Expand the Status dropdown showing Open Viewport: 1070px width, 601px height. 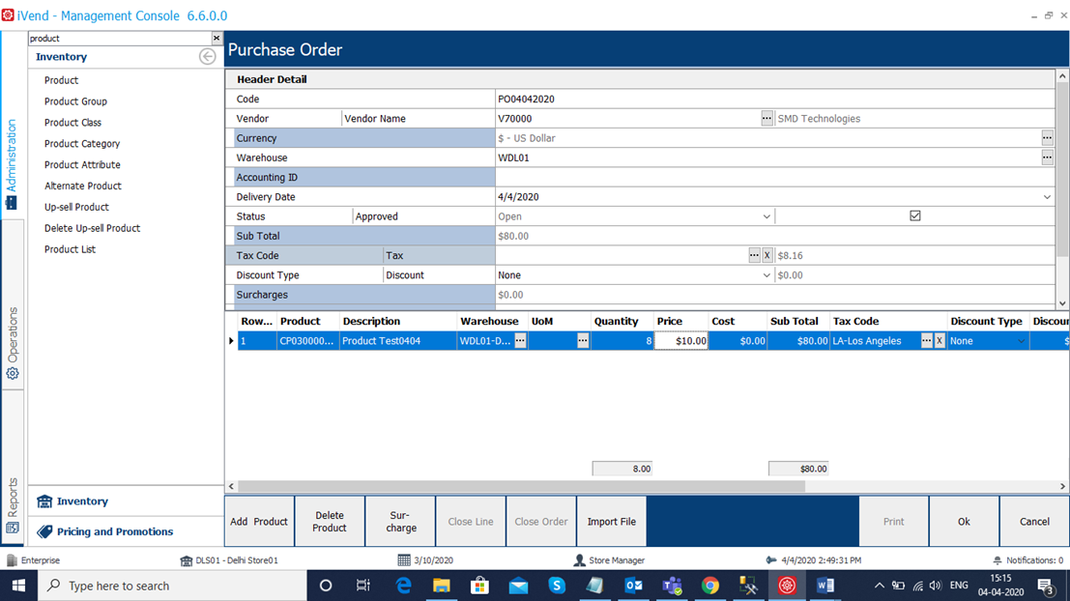click(766, 216)
